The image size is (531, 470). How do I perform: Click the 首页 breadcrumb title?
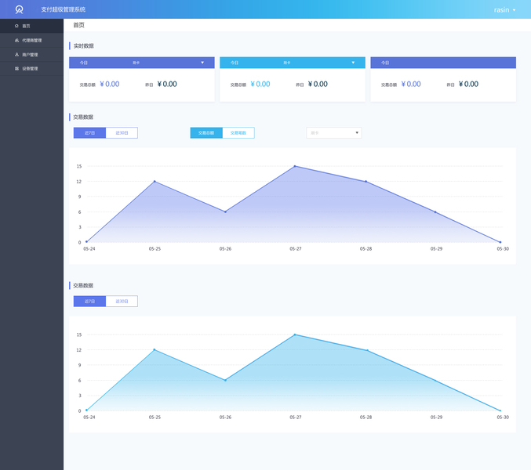(x=79, y=25)
